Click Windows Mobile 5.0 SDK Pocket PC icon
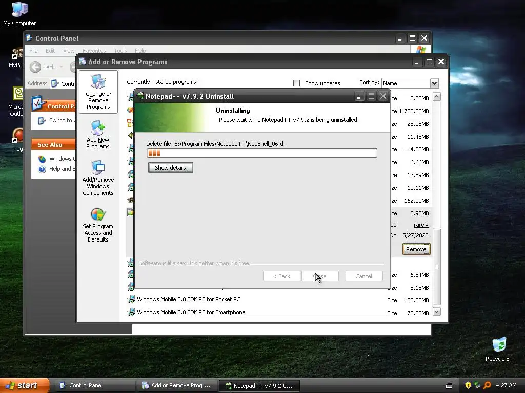 tap(131, 299)
